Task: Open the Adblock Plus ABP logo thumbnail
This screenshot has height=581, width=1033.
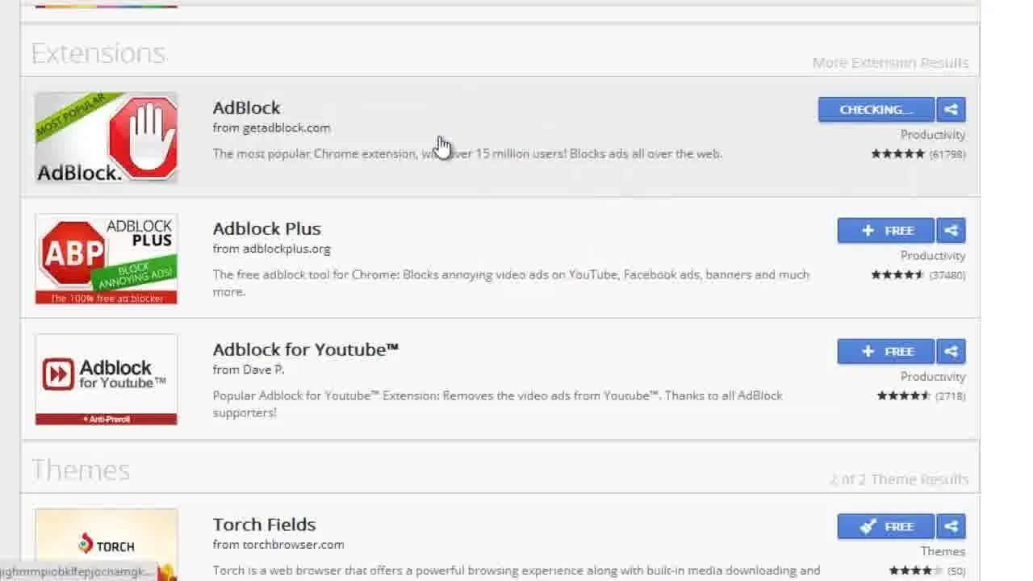Action: click(106, 258)
